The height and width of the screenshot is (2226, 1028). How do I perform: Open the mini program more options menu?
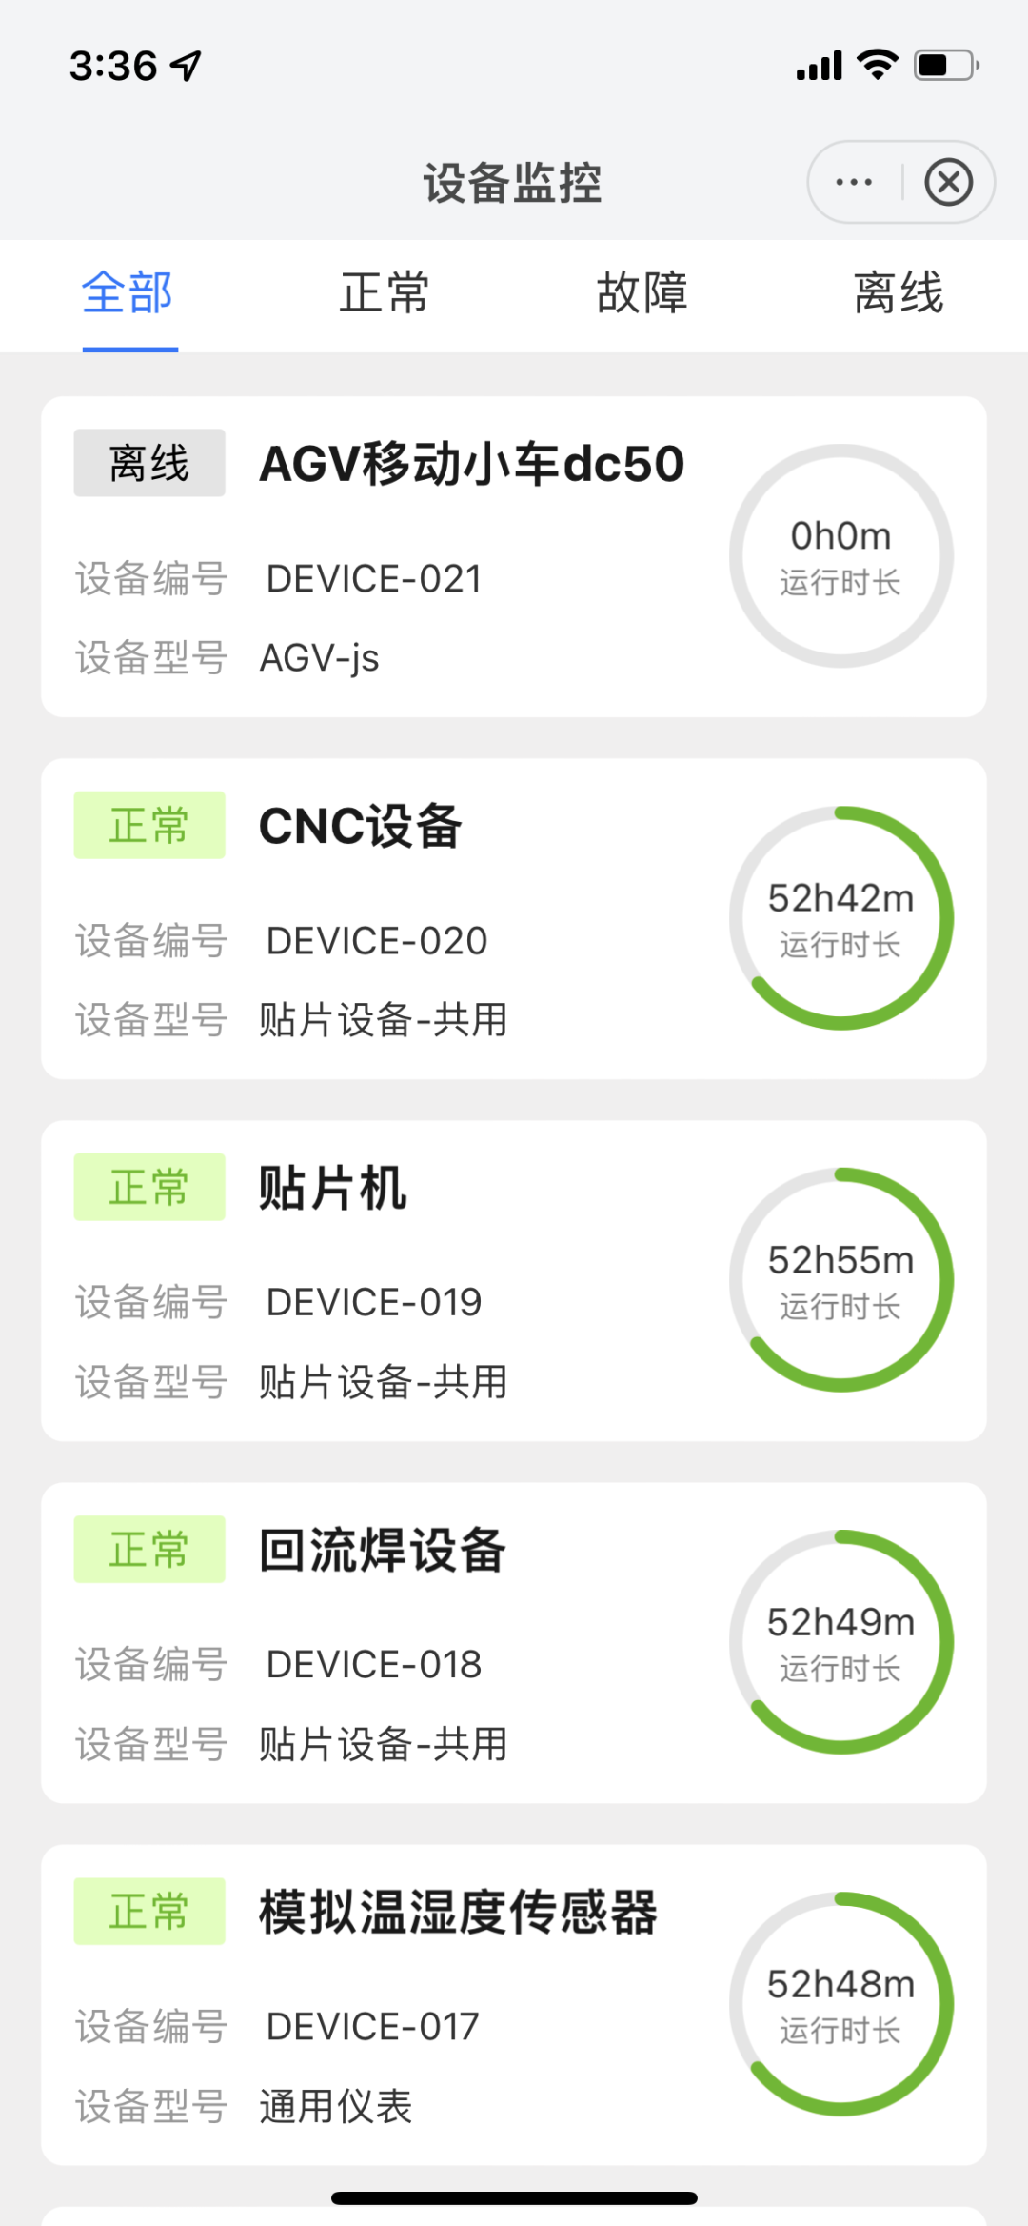click(x=854, y=182)
